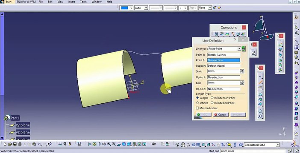Screen dimensions: 300x153
Task: Open the Edit menu
Action: click(50, 2)
